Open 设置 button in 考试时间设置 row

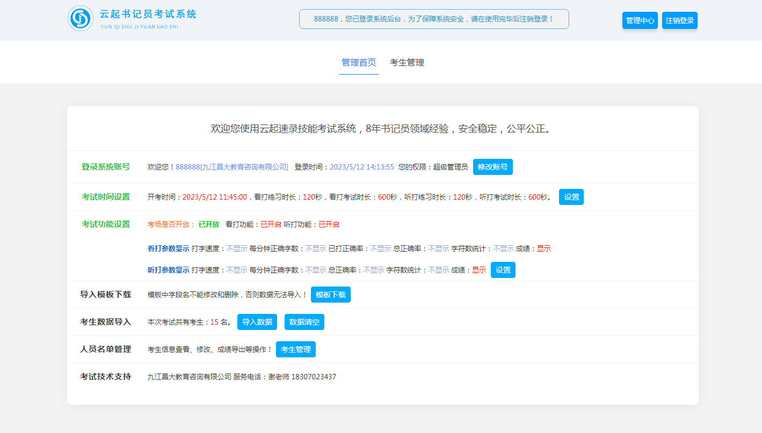(x=571, y=197)
